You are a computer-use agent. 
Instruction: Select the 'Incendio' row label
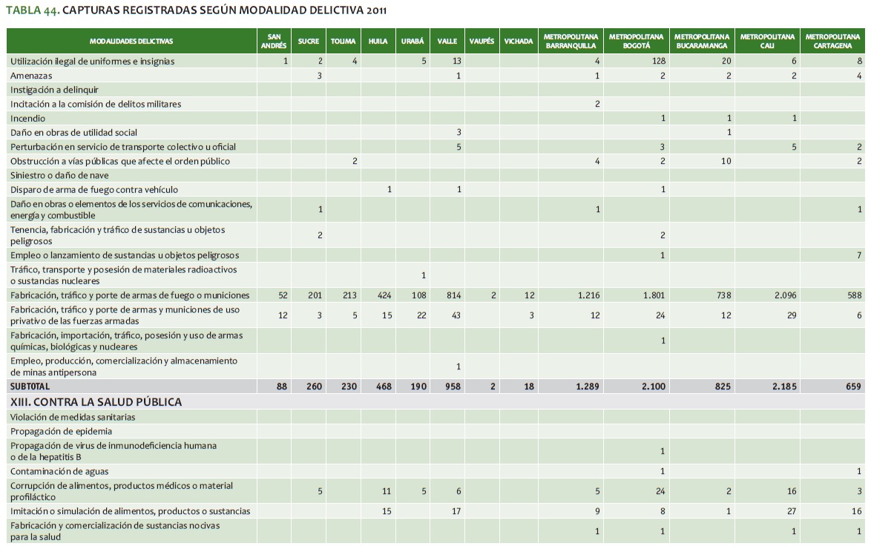28,119
